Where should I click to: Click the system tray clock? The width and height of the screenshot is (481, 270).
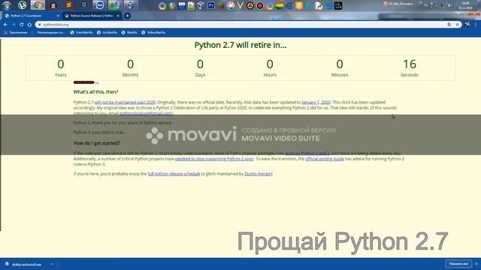[x=465, y=5]
